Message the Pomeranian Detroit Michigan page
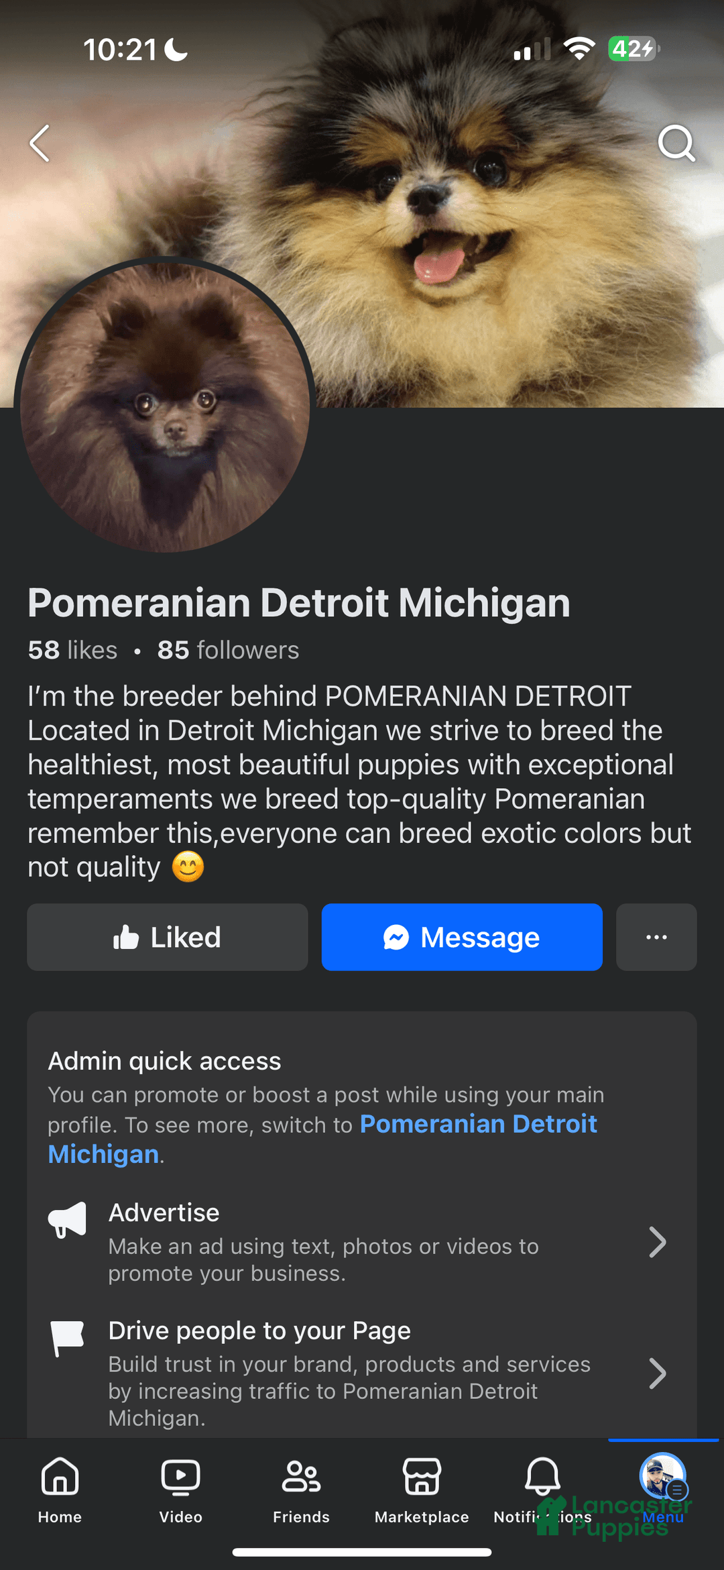This screenshot has width=724, height=1570. click(462, 937)
